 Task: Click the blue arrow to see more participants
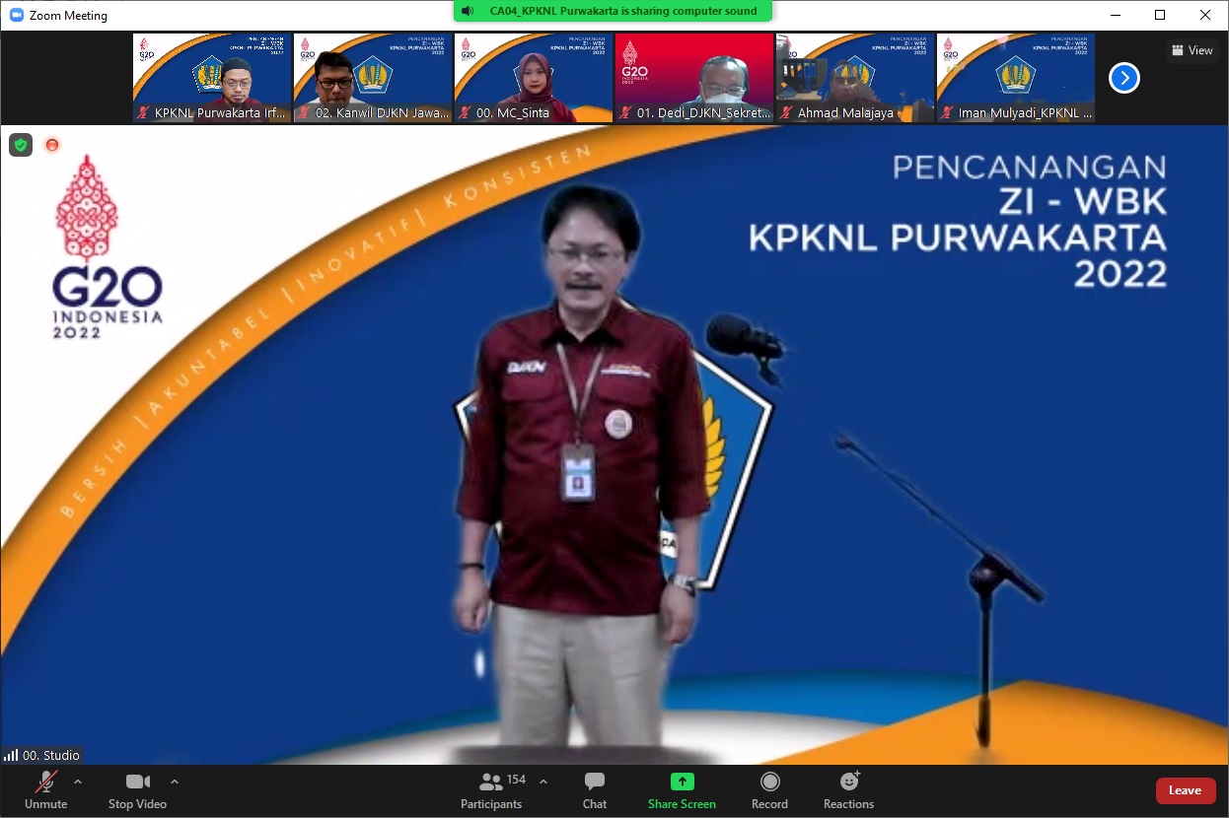tap(1123, 77)
